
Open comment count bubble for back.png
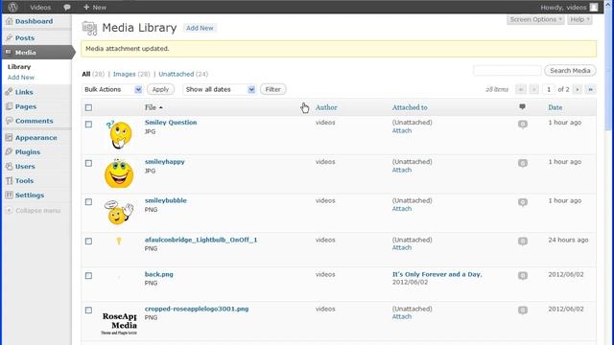[522, 276]
